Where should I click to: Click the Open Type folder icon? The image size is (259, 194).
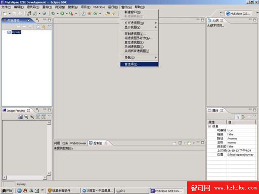click(x=108, y=14)
